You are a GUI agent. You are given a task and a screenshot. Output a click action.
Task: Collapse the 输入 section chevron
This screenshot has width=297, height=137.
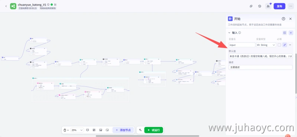(229, 33)
